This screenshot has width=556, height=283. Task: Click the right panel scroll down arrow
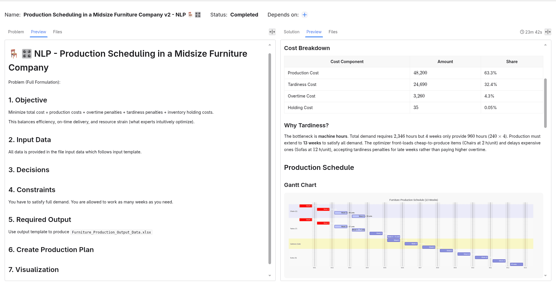pyautogui.click(x=545, y=276)
